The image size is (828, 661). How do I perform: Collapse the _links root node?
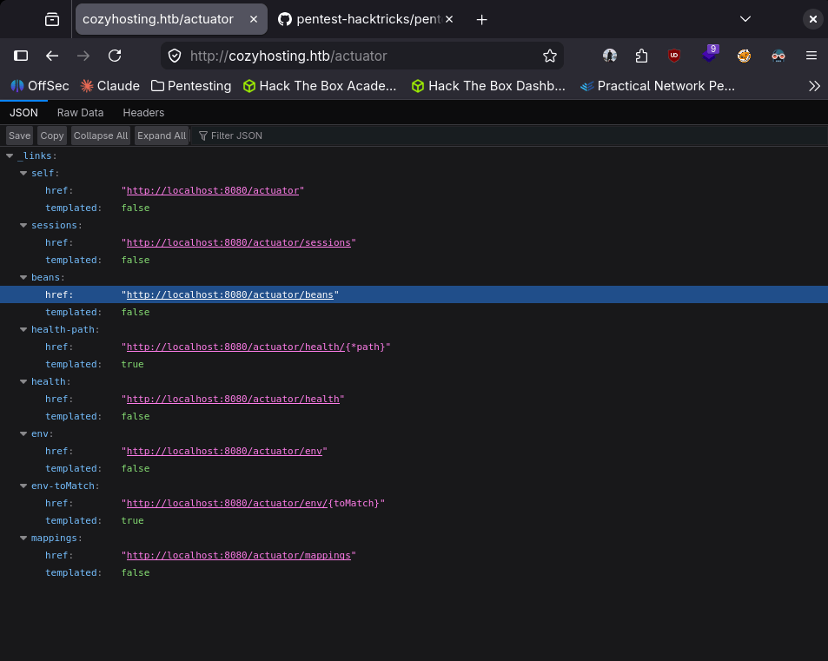10,156
